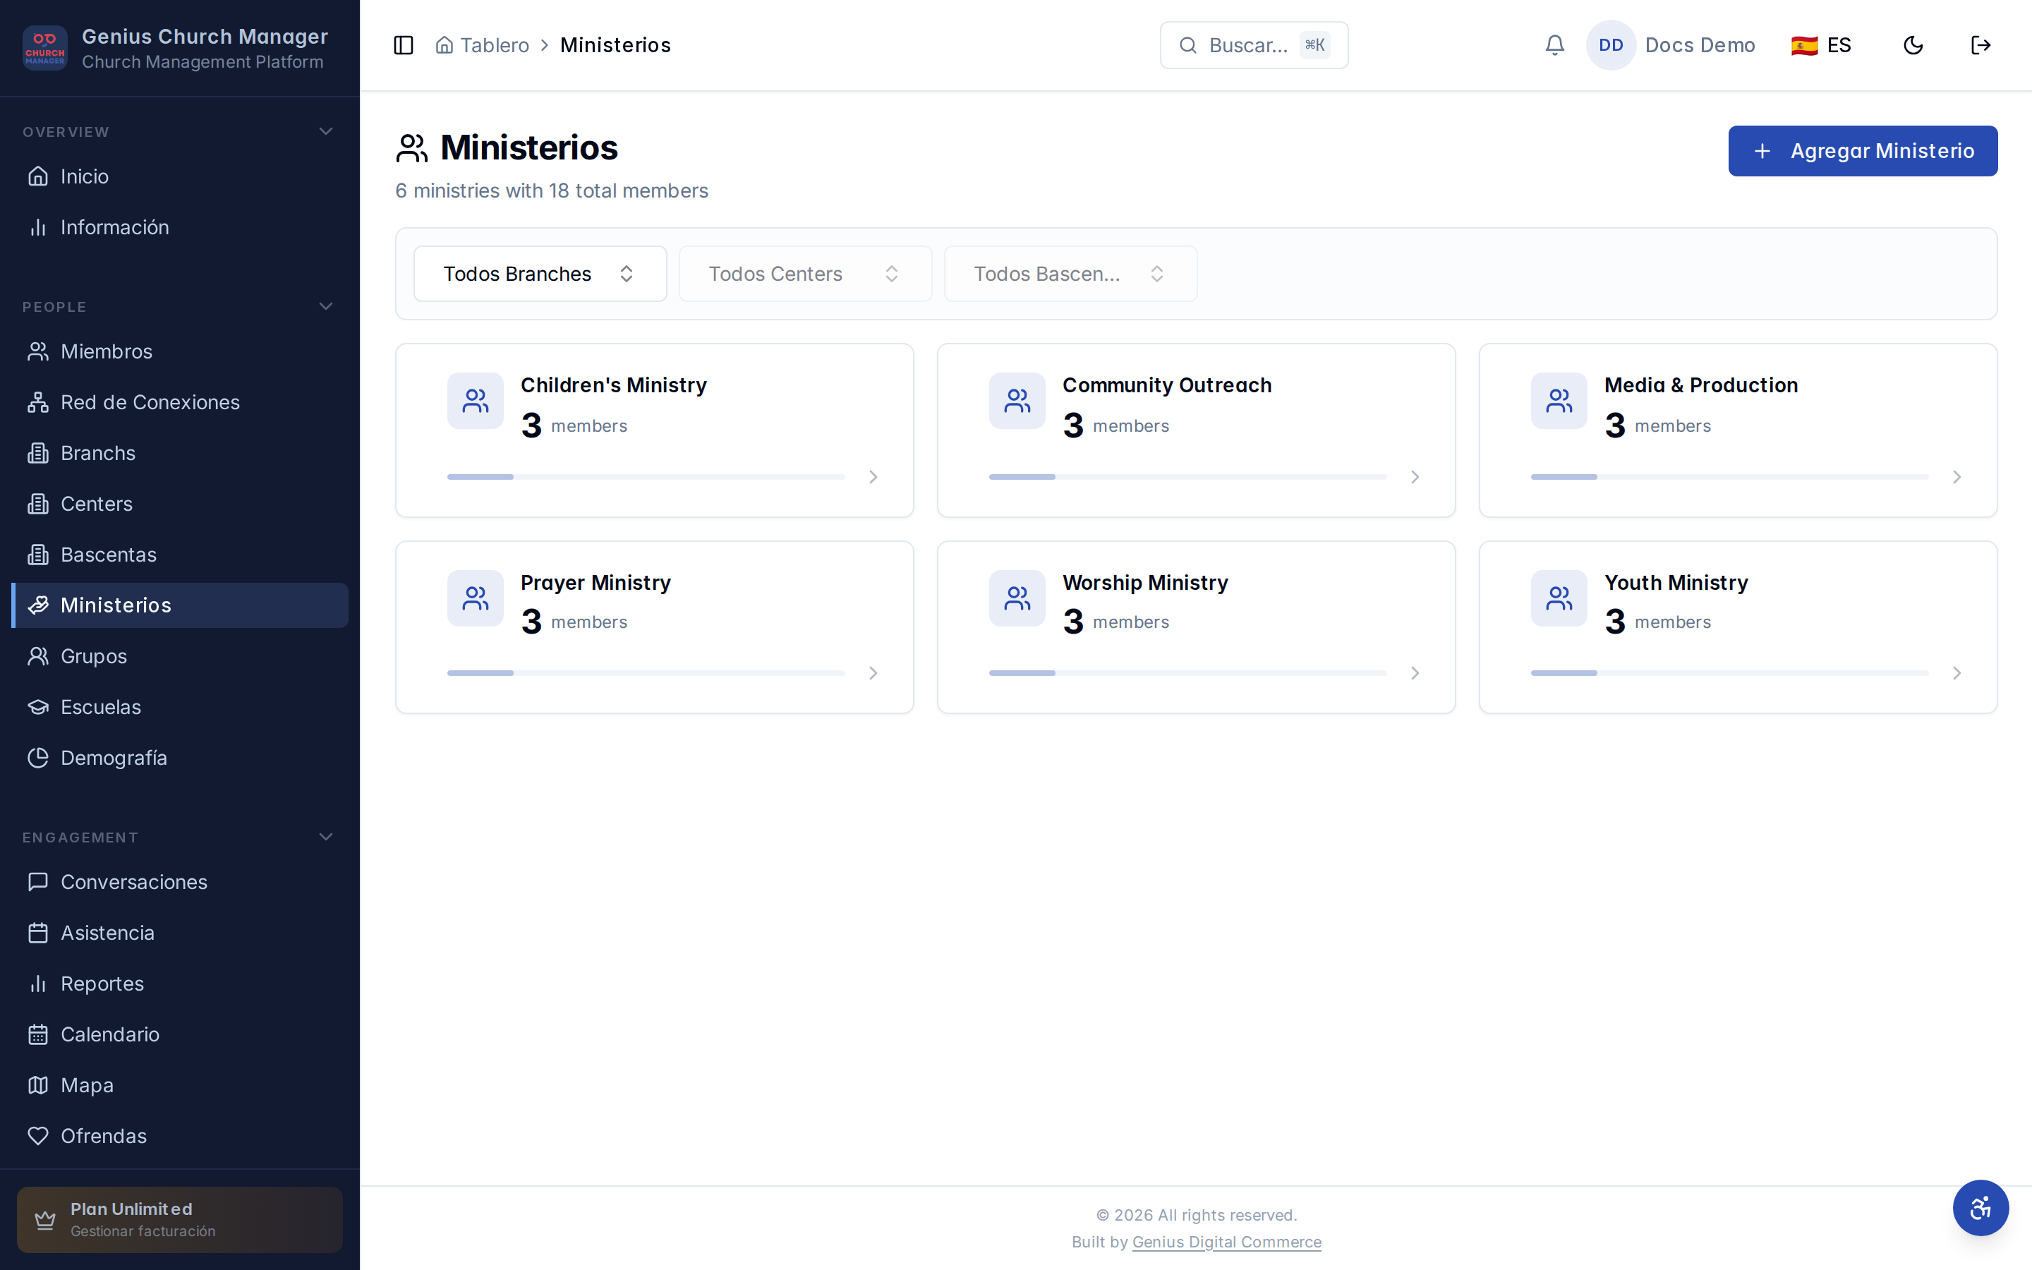Open Branchs in sidebar
The width and height of the screenshot is (2032, 1270).
pos(179,454)
